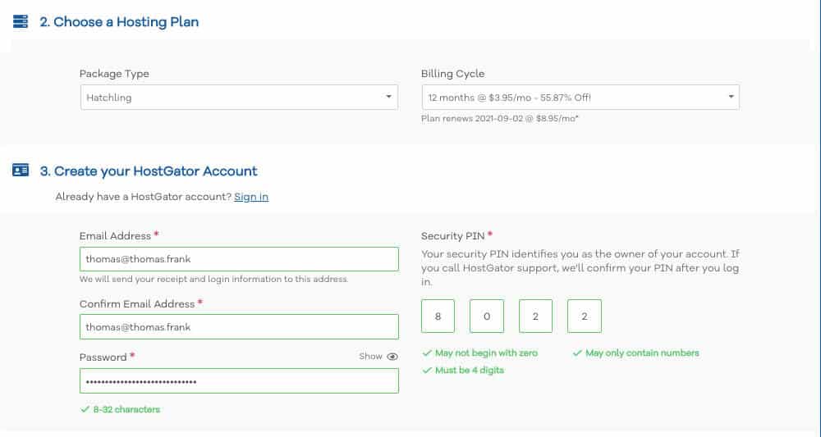Click the second Security PIN box showing 0

487,316
